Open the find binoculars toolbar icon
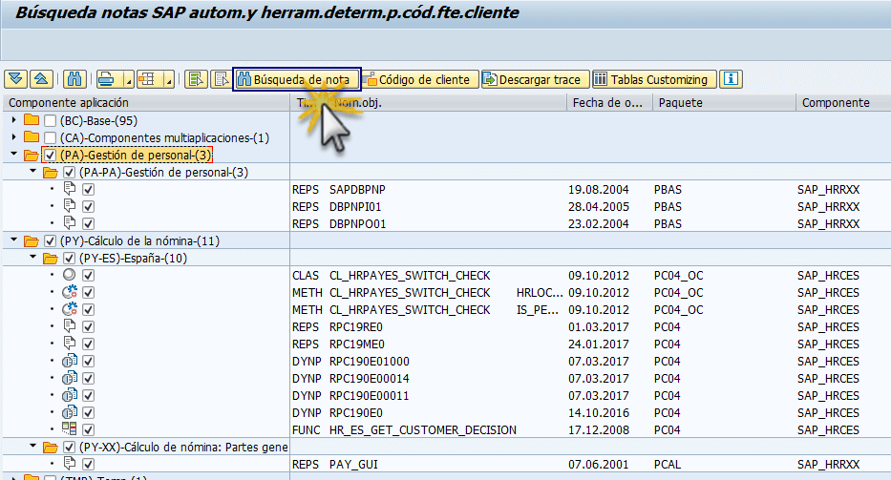The image size is (891, 480). (x=74, y=79)
